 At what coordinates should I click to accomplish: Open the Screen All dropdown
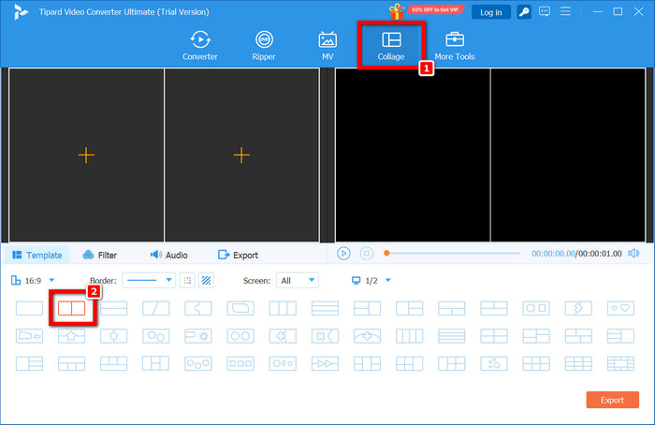click(297, 281)
